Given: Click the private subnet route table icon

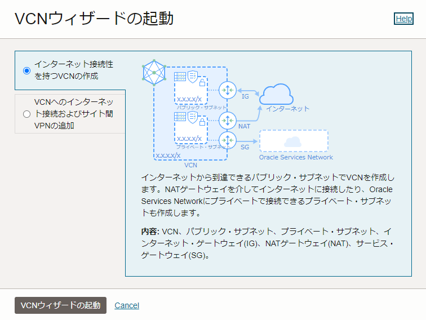Looking at the screenshot, I should point(180,117).
